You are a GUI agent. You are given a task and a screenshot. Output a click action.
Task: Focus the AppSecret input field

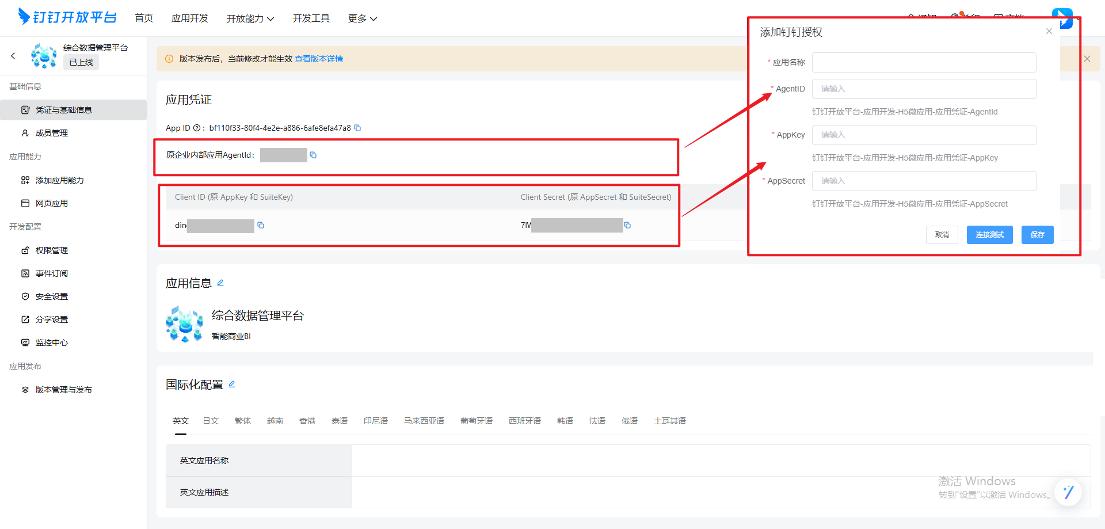pos(924,181)
